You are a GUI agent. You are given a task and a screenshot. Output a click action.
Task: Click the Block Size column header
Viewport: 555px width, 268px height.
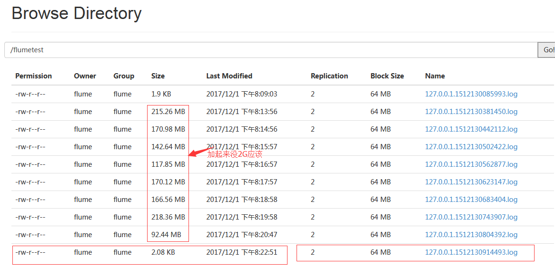point(387,76)
